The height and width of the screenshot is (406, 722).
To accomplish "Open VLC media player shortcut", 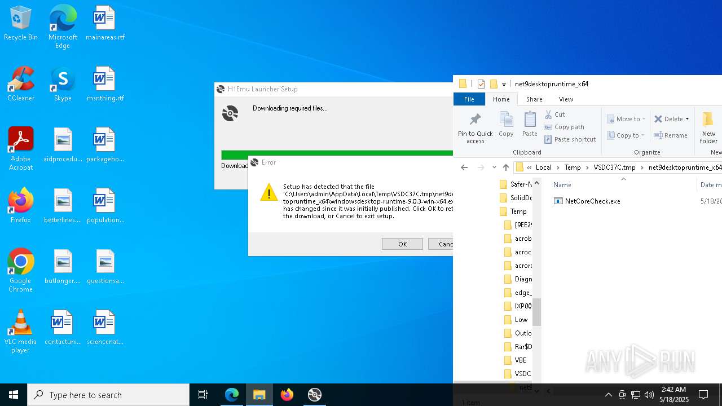I will (x=21, y=332).
